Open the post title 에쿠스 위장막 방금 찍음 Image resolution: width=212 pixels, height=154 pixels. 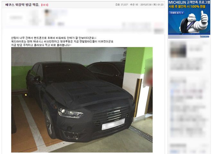pos(22,5)
